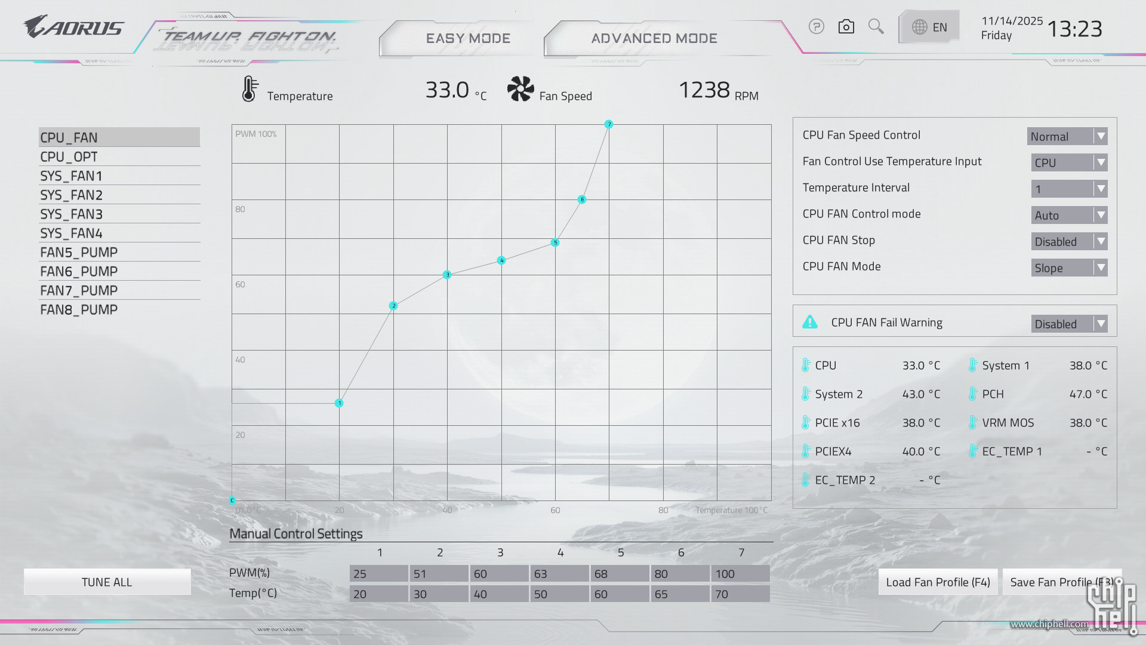
Task: Open the search magnifier icon
Action: pyautogui.click(x=876, y=26)
